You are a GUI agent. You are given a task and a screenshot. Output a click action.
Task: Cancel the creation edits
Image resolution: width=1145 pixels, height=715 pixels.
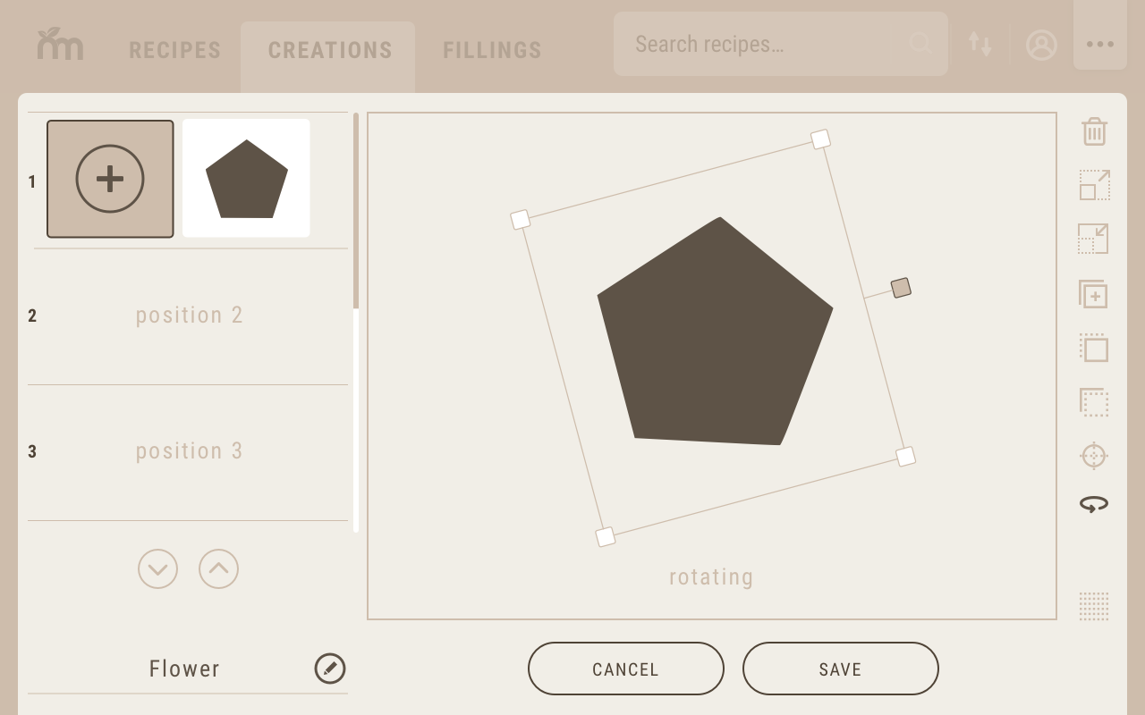pyautogui.click(x=626, y=669)
